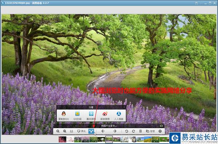Expand share panel with plus button
218x144 pixels.
[124, 107]
